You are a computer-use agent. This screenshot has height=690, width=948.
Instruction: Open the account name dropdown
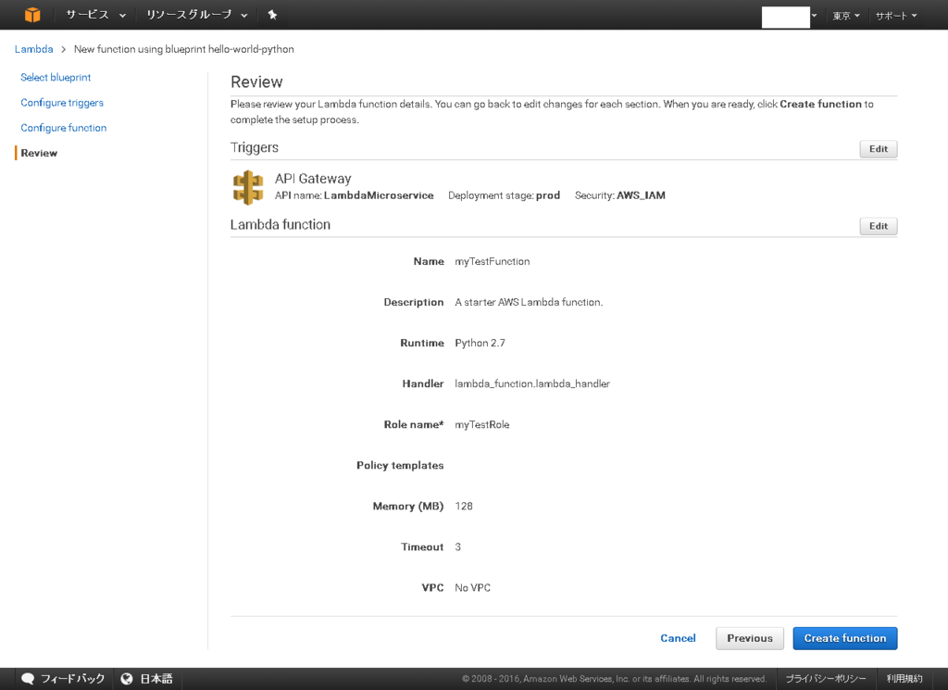(790, 17)
